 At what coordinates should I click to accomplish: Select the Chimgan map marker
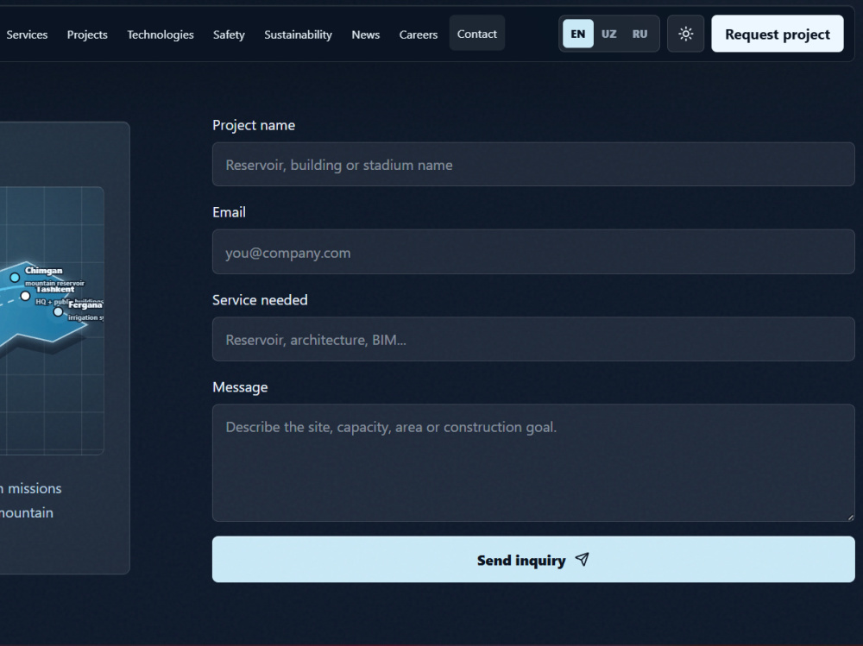(x=15, y=278)
